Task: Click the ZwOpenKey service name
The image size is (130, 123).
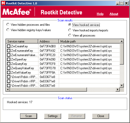Action: pos(19,59)
